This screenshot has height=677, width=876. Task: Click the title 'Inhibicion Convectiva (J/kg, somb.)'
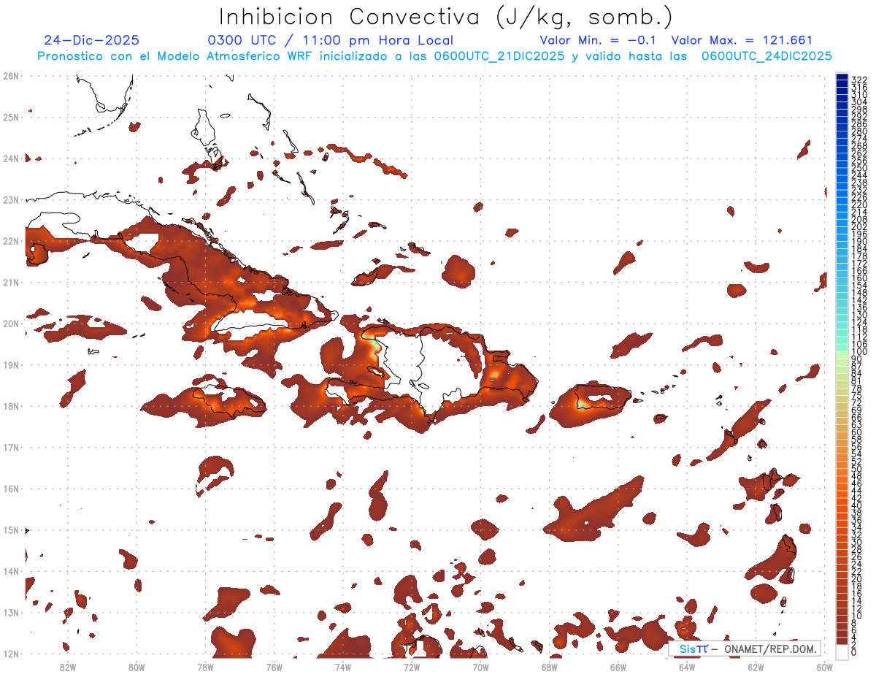(446, 16)
